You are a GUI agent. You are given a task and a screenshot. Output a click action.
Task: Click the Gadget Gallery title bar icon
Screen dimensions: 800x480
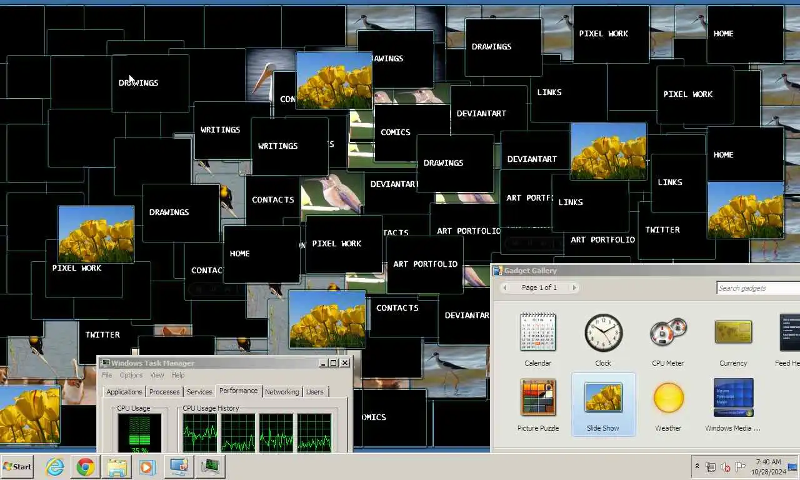click(497, 271)
